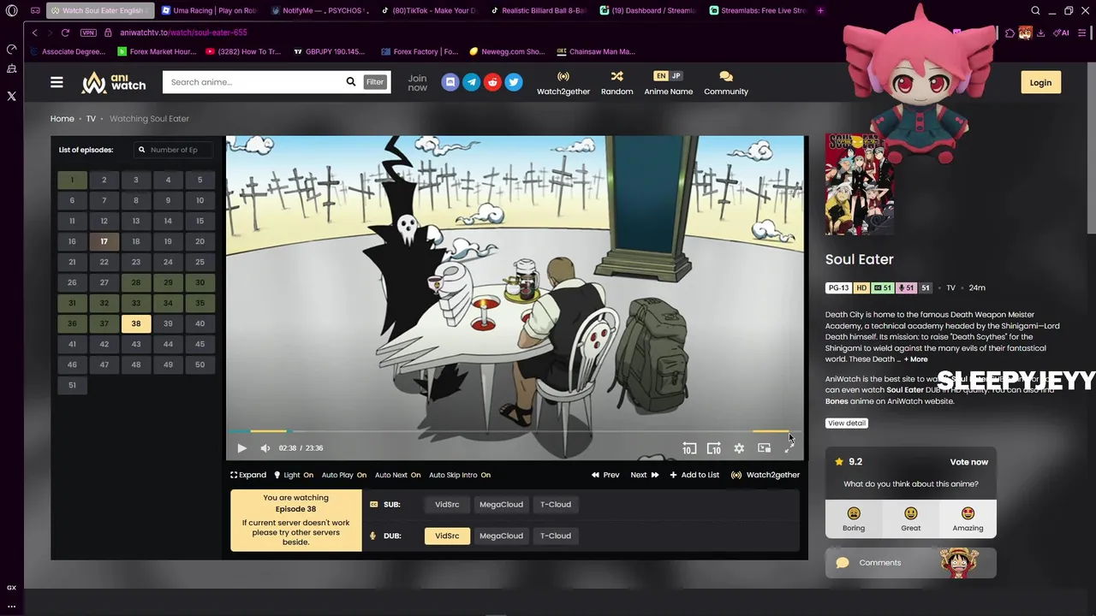Select episode 51 in the list
The width and height of the screenshot is (1096, 616).
(72, 385)
